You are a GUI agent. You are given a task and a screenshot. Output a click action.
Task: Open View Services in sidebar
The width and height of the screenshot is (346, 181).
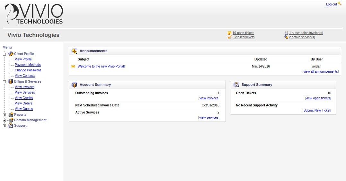pyautogui.click(x=25, y=93)
